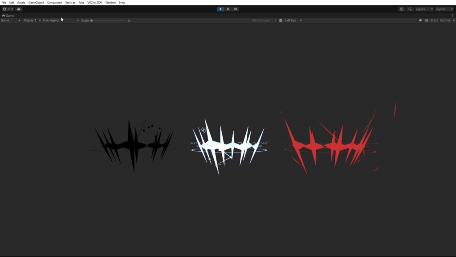The width and height of the screenshot is (456, 257).
Task: Open the Play Focused dropdown
Action: pyautogui.click(x=264, y=21)
